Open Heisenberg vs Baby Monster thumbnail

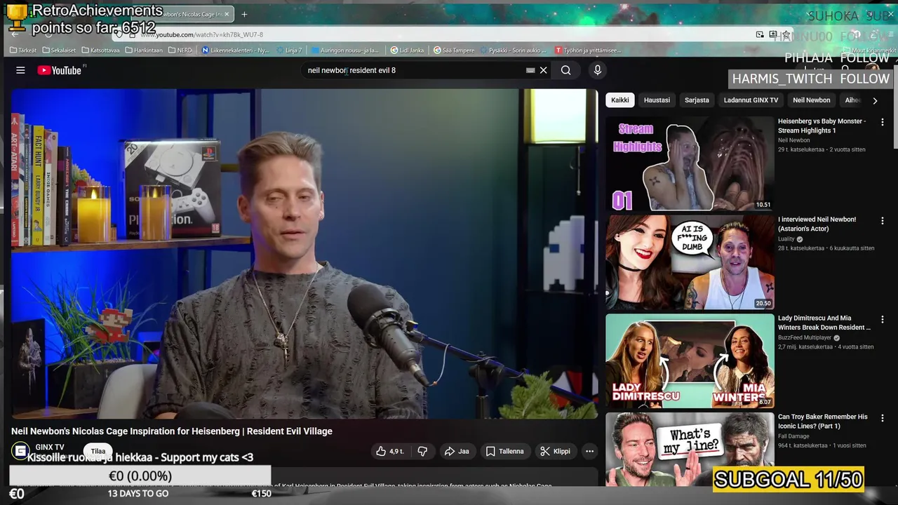[690, 163]
